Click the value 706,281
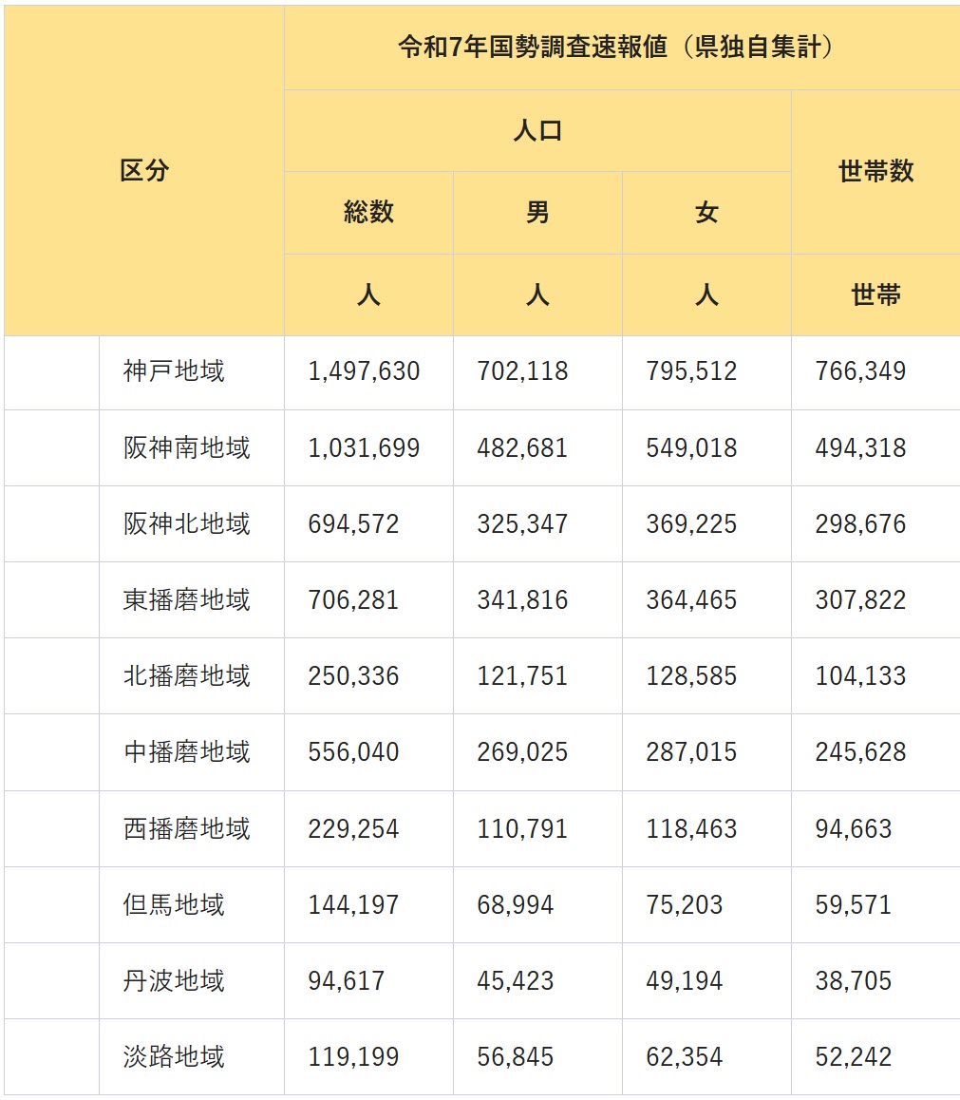Screen dimensions: 960x1100 pos(353,599)
